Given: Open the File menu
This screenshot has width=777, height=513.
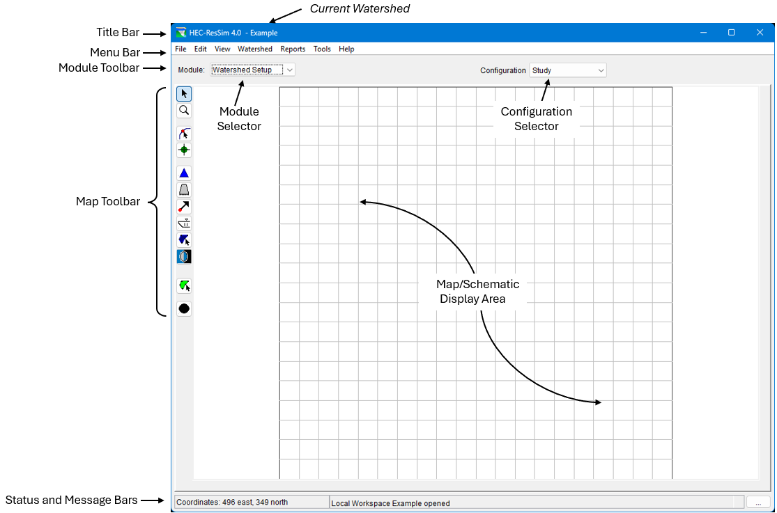Looking at the screenshot, I should (180, 49).
